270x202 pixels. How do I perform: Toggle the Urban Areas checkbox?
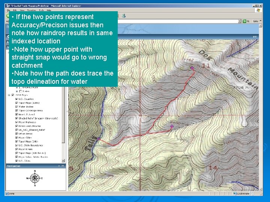pos(16,134)
